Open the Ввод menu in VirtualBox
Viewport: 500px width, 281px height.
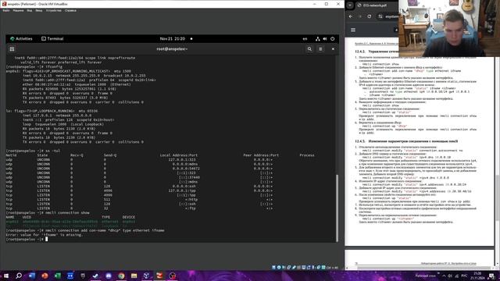(39, 10)
